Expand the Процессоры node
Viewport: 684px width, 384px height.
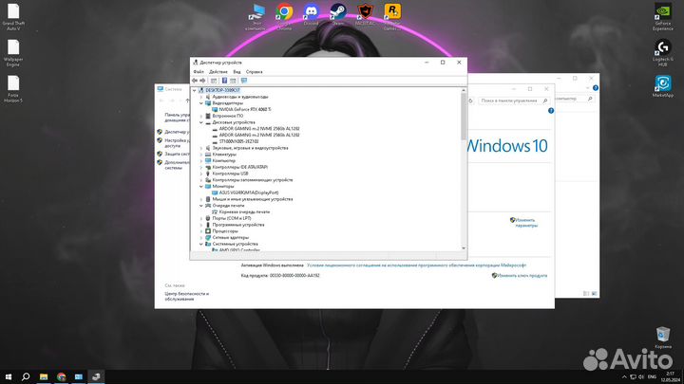pyautogui.click(x=201, y=231)
